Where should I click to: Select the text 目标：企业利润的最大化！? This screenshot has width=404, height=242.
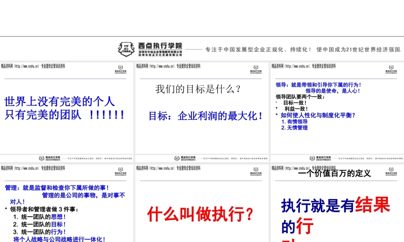[206, 116]
